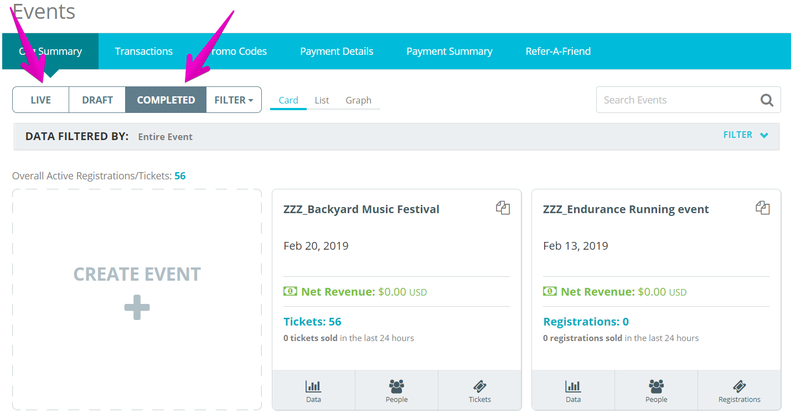Switch to List view

(x=322, y=100)
